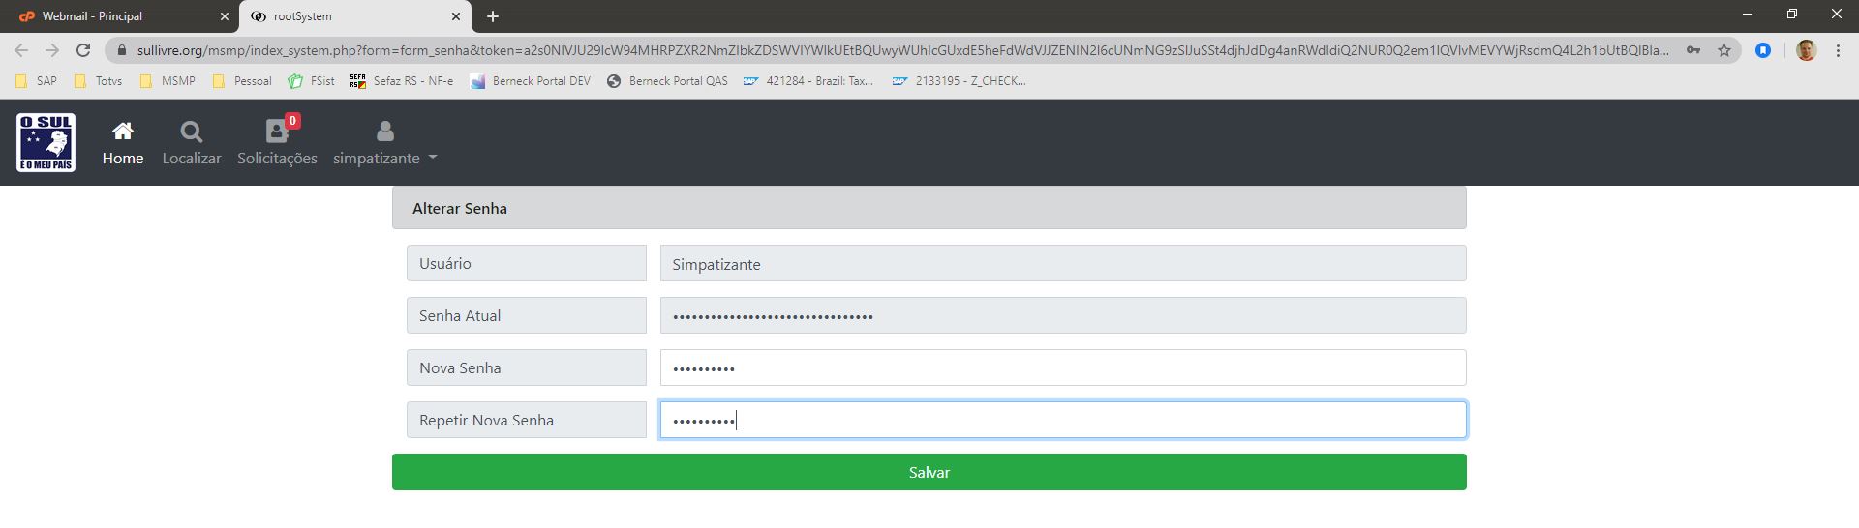
Task: Click the Repetir Nova Senha field
Action: click(x=1062, y=420)
